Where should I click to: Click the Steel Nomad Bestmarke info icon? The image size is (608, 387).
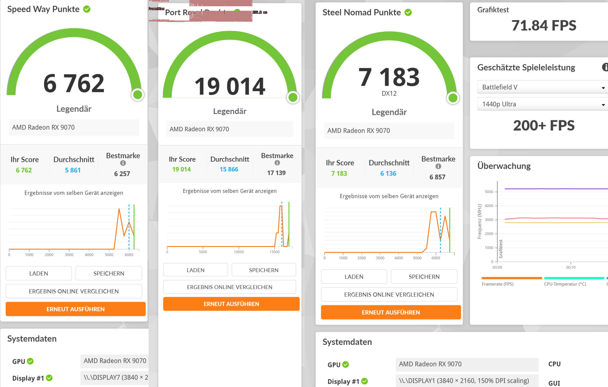tap(438, 166)
